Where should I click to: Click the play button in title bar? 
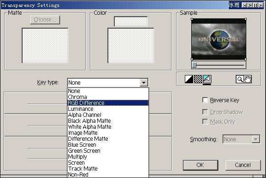tap(250, 5)
